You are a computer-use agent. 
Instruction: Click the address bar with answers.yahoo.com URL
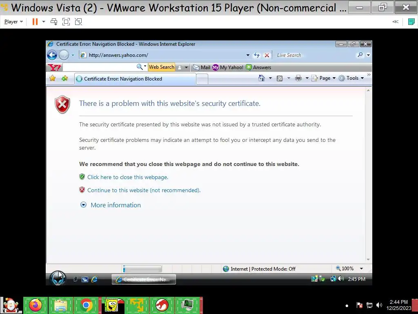(x=162, y=55)
